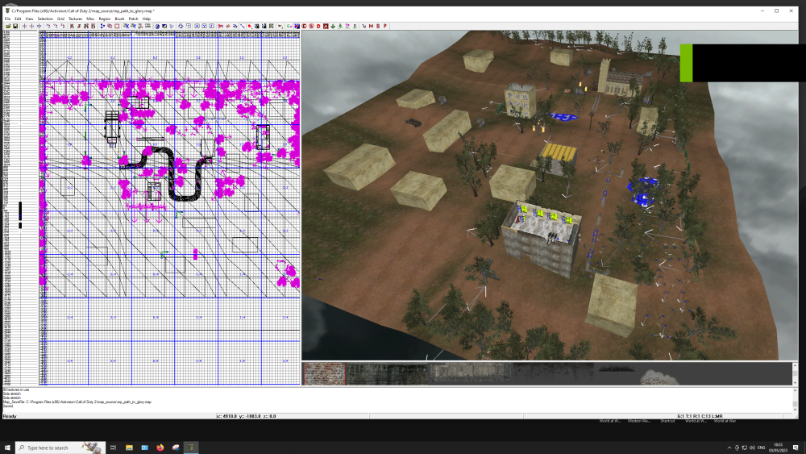Open the Help menu
The image size is (806, 454).
point(147,19)
